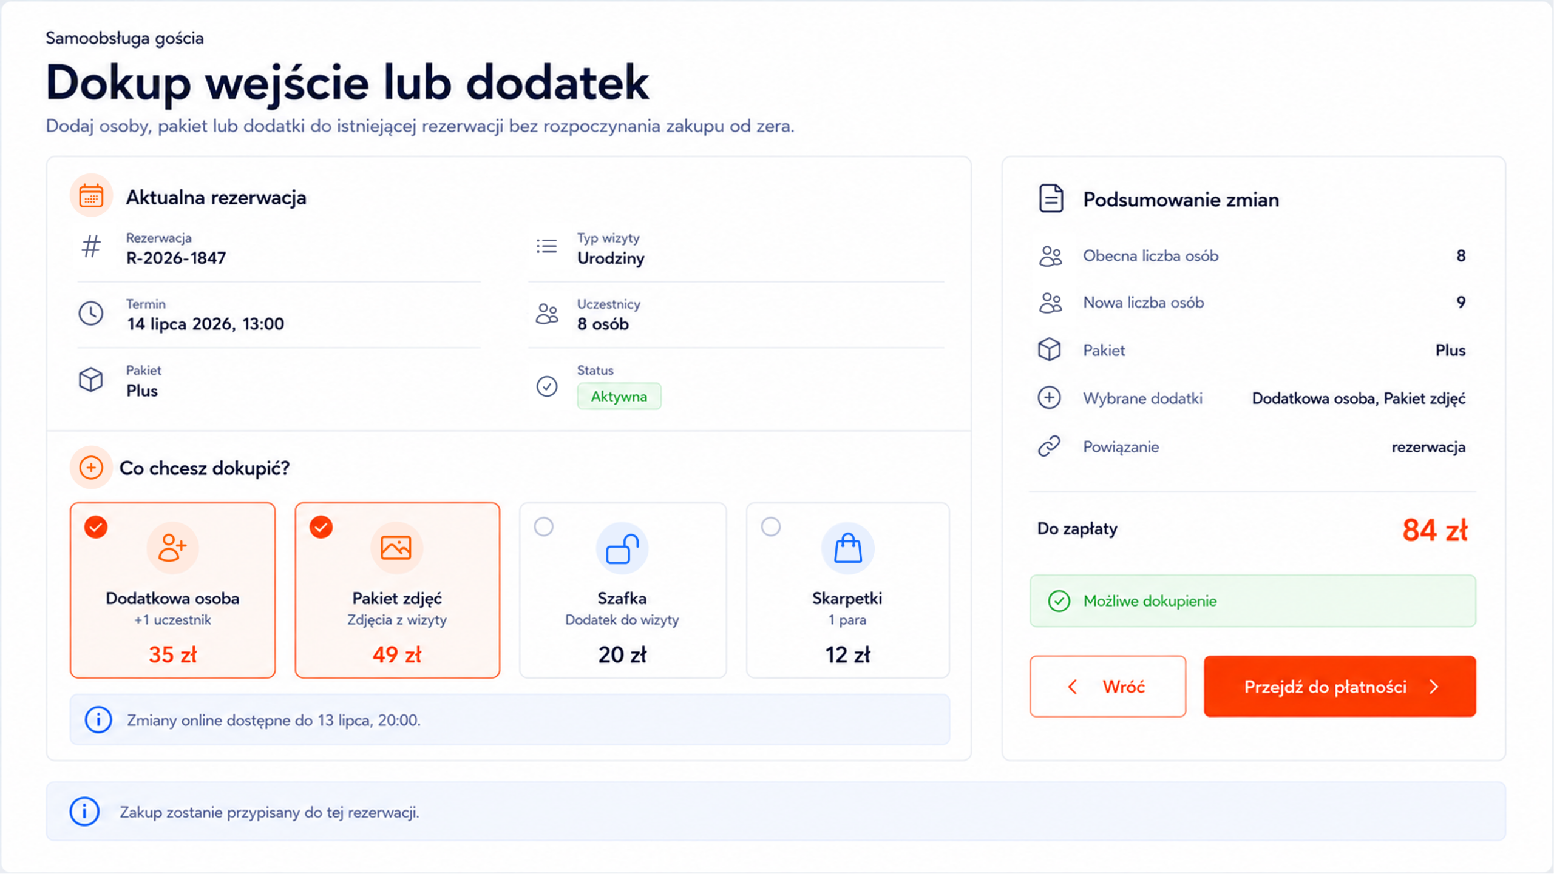Click the left chevron on Wróć button
This screenshot has height=874, width=1554.
[1073, 687]
